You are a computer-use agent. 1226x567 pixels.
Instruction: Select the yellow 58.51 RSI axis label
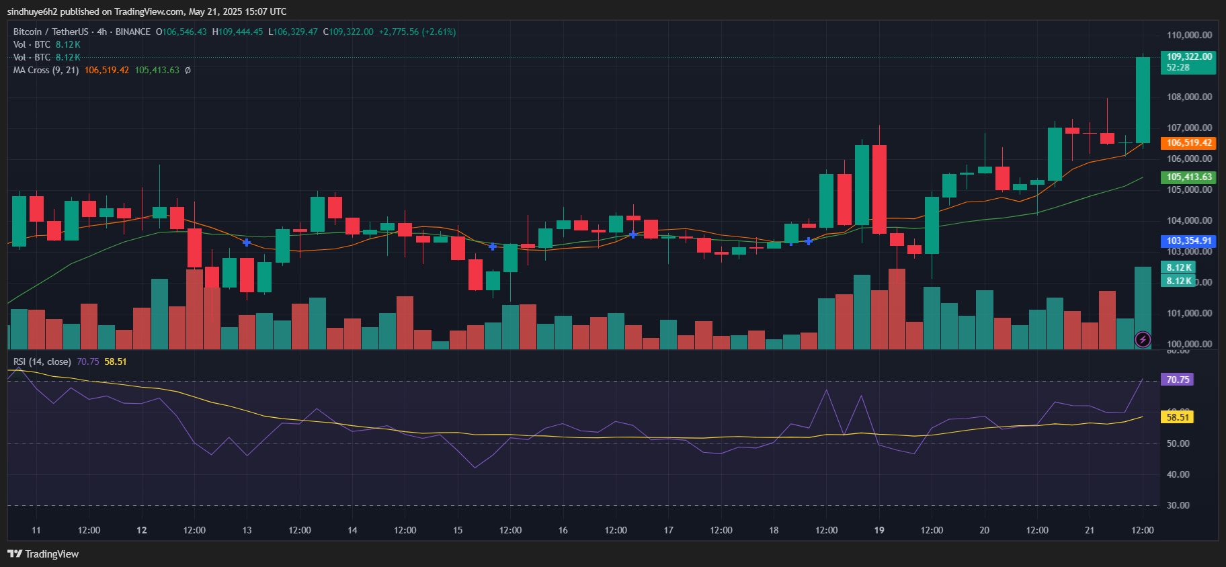tap(1177, 417)
